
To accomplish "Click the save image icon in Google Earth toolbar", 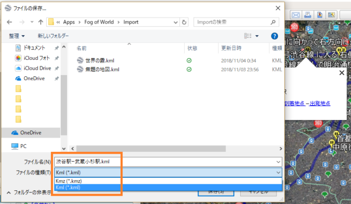I will [320, 15].
